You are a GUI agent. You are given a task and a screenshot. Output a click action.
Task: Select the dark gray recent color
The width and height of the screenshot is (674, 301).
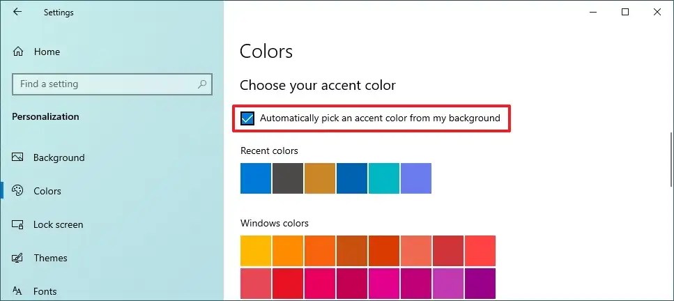(288, 178)
